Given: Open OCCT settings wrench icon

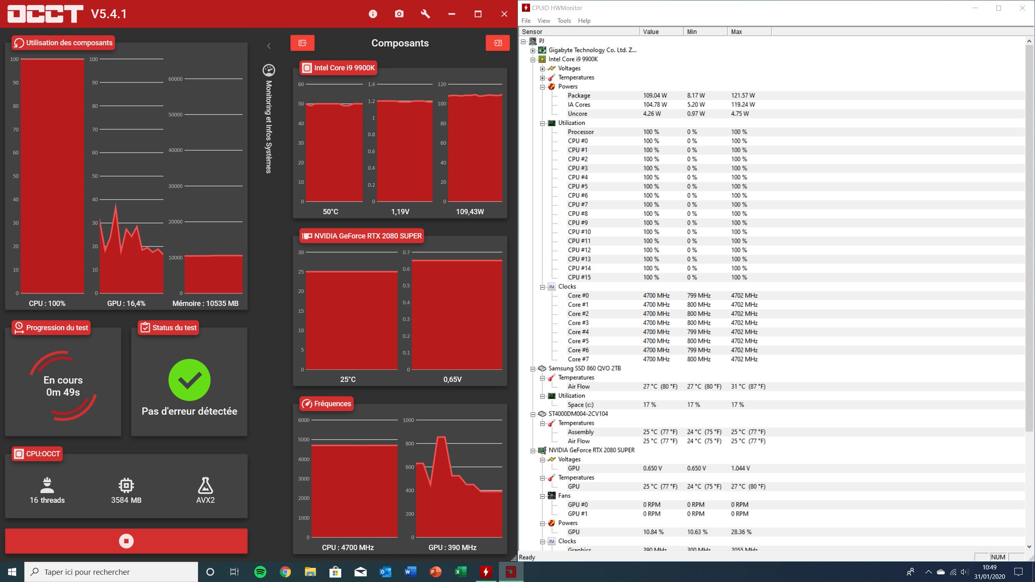Looking at the screenshot, I should (425, 14).
